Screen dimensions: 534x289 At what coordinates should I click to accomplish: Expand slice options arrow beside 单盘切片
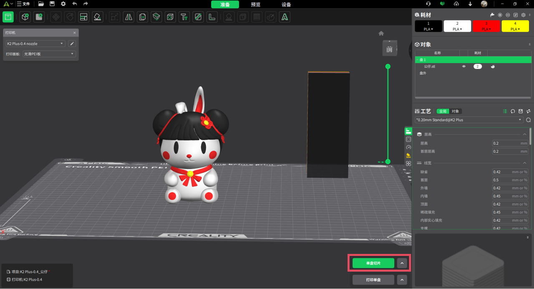point(402,263)
